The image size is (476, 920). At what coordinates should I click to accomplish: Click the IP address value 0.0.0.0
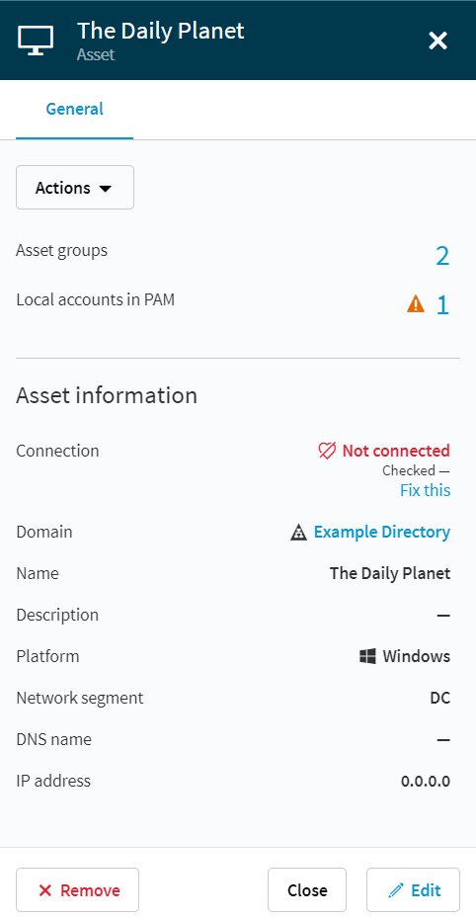click(426, 781)
